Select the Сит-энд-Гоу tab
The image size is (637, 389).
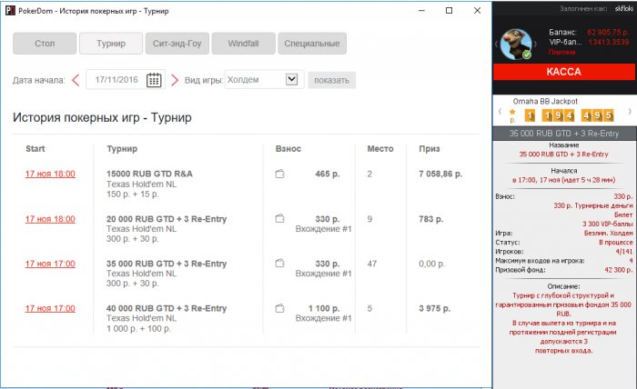(x=175, y=44)
